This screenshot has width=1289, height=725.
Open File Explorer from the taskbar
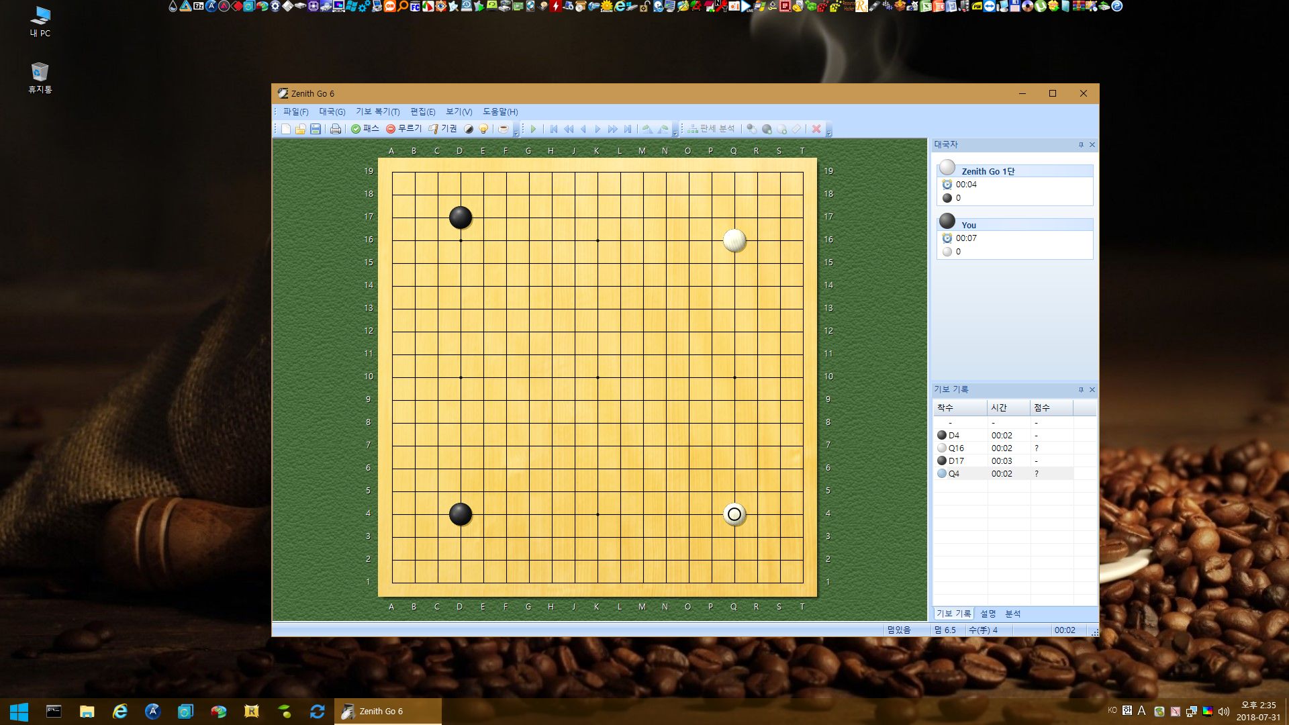[87, 712]
